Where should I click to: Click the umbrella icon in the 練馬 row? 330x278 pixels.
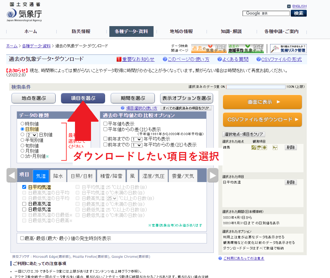point(259,147)
